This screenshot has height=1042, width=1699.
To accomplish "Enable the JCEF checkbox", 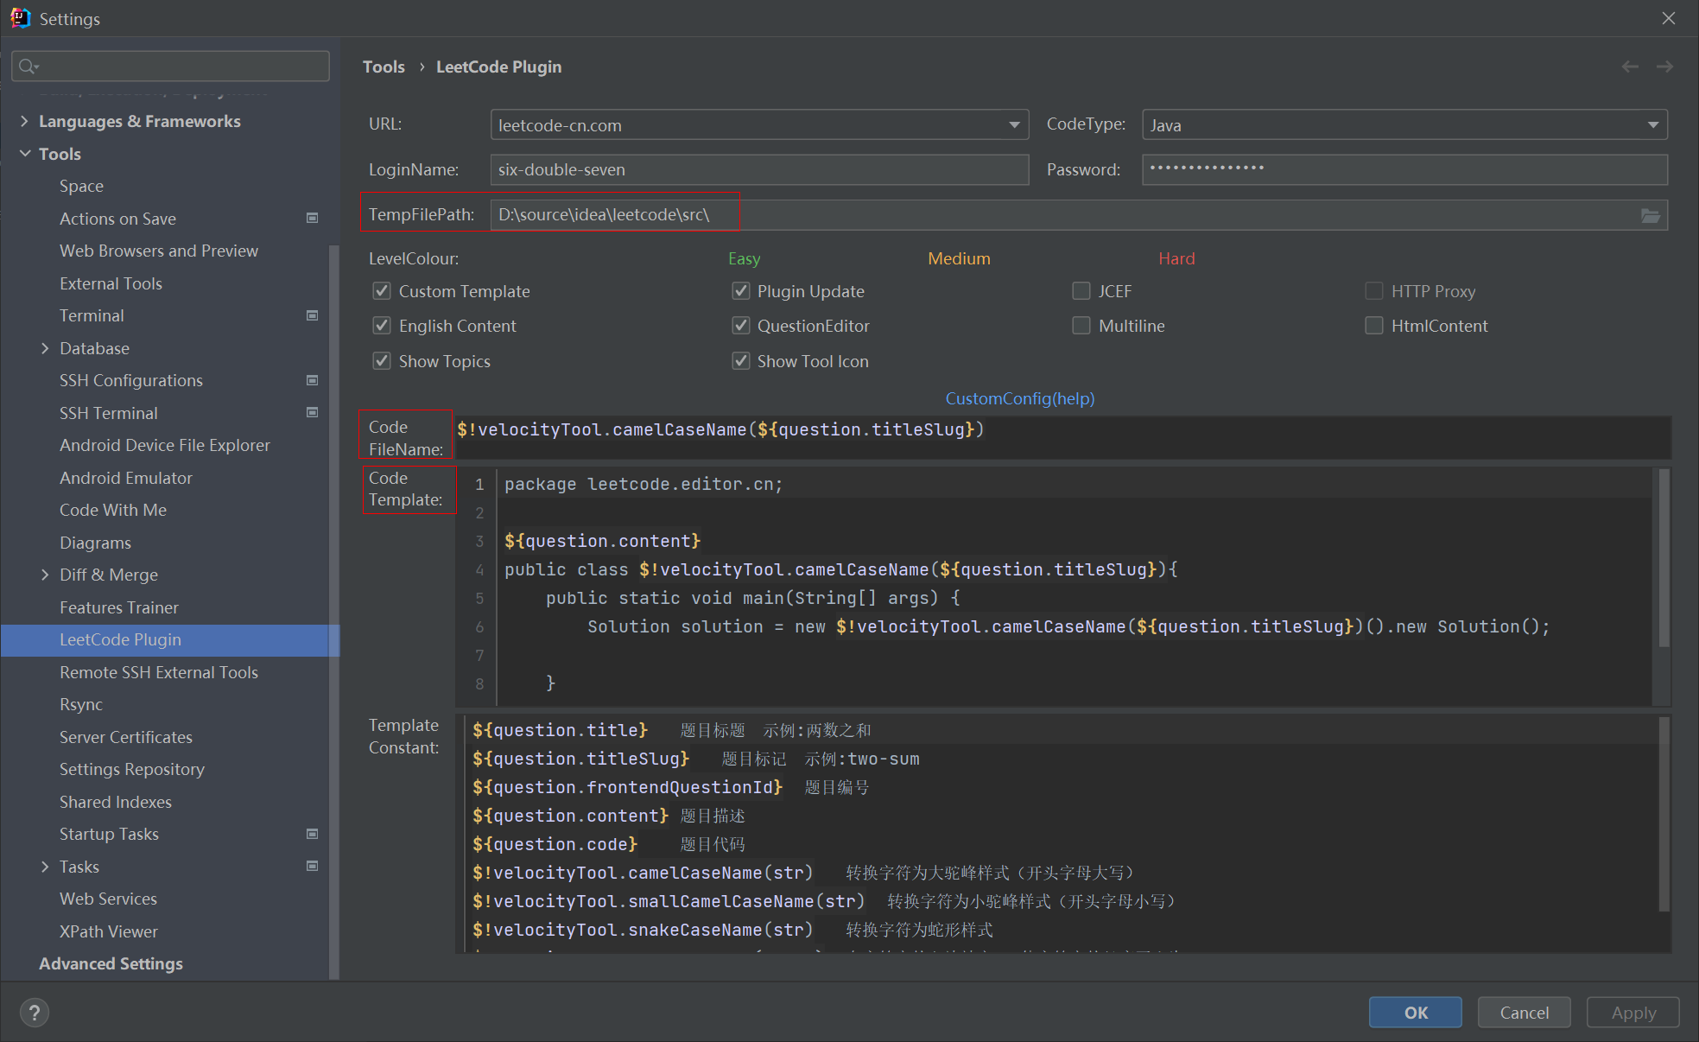I will [1081, 291].
